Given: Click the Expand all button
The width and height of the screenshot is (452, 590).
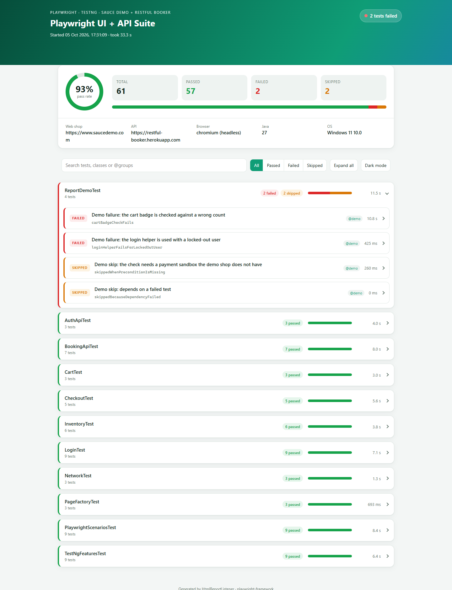Looking at the screenshot, I should (344, 165).
